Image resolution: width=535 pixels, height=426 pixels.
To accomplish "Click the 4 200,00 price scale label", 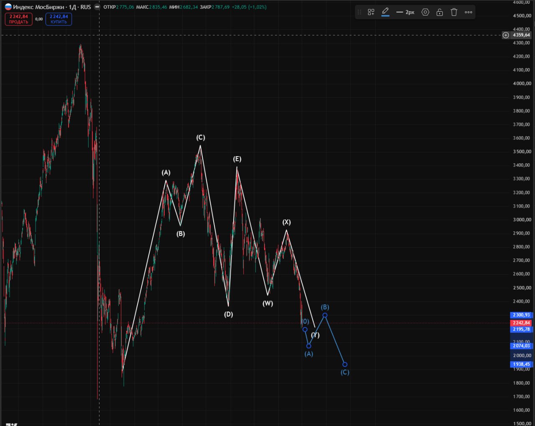I will click(521, 56).
